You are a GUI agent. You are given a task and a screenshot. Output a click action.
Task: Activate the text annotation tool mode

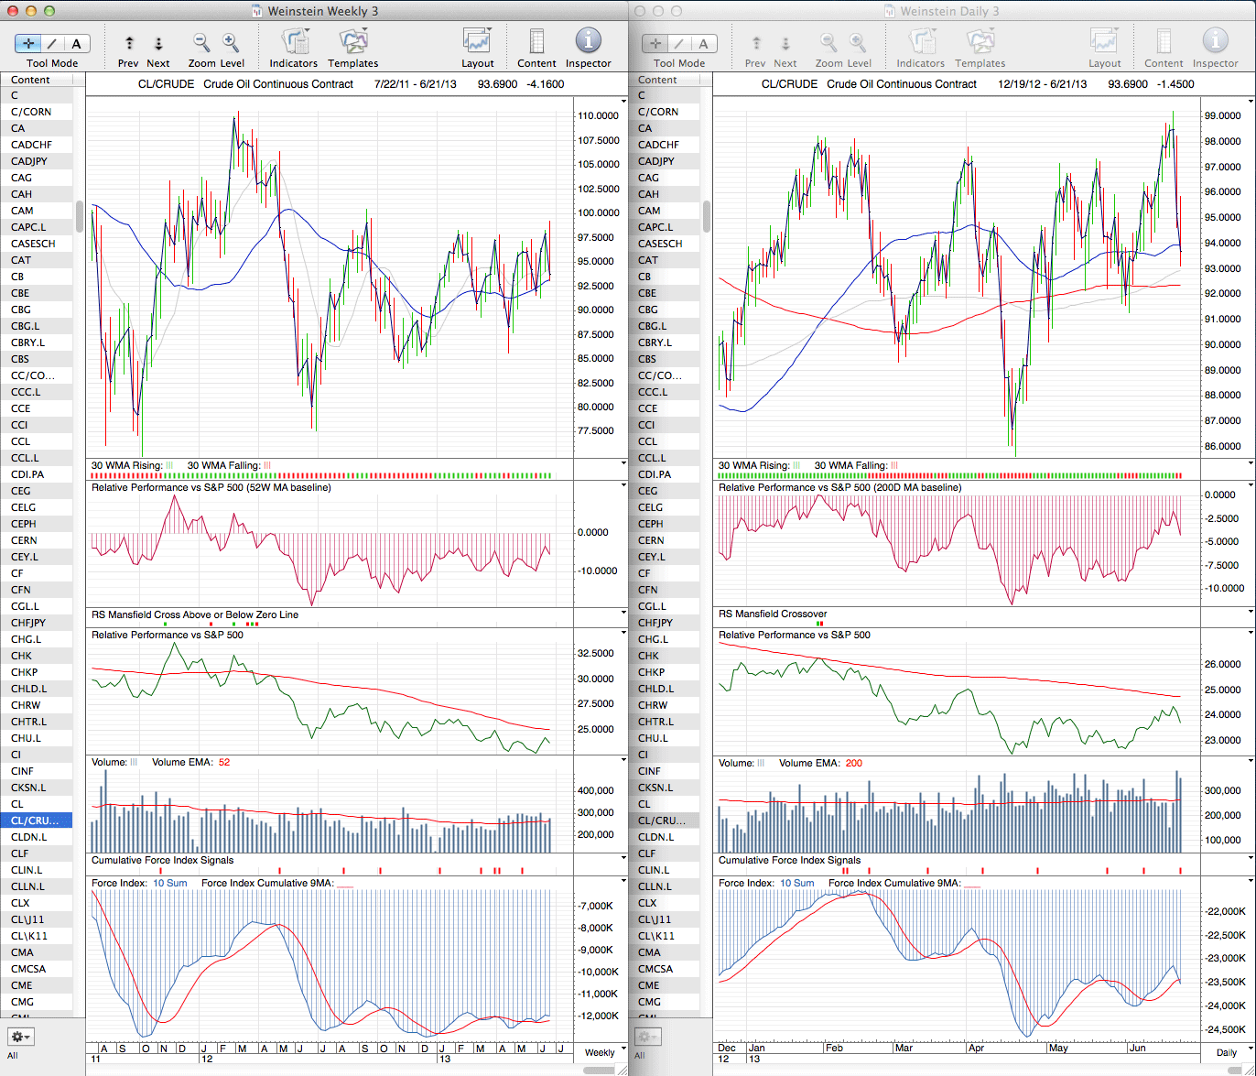coord(77,43)
